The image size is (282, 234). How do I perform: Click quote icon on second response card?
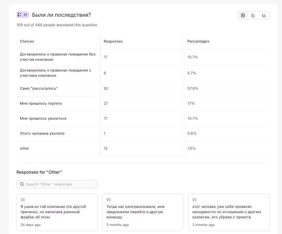[109, 200]
